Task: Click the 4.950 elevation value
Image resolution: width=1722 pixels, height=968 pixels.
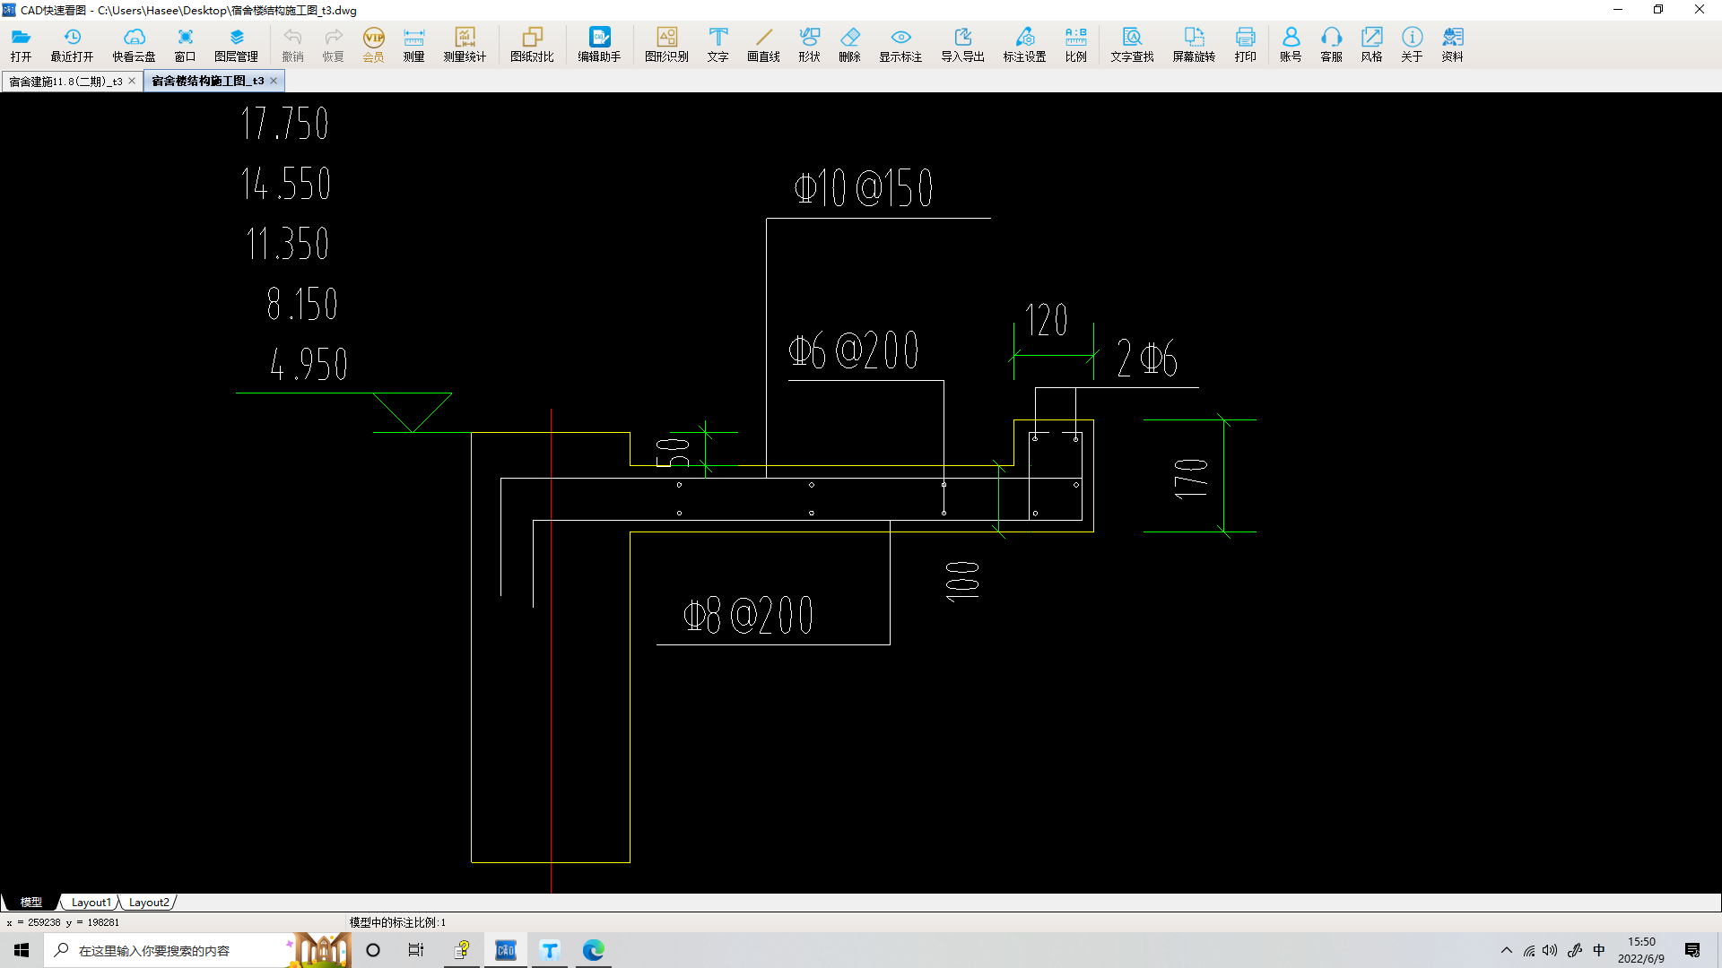Action: pyautogui.click(x=309, y=364)
